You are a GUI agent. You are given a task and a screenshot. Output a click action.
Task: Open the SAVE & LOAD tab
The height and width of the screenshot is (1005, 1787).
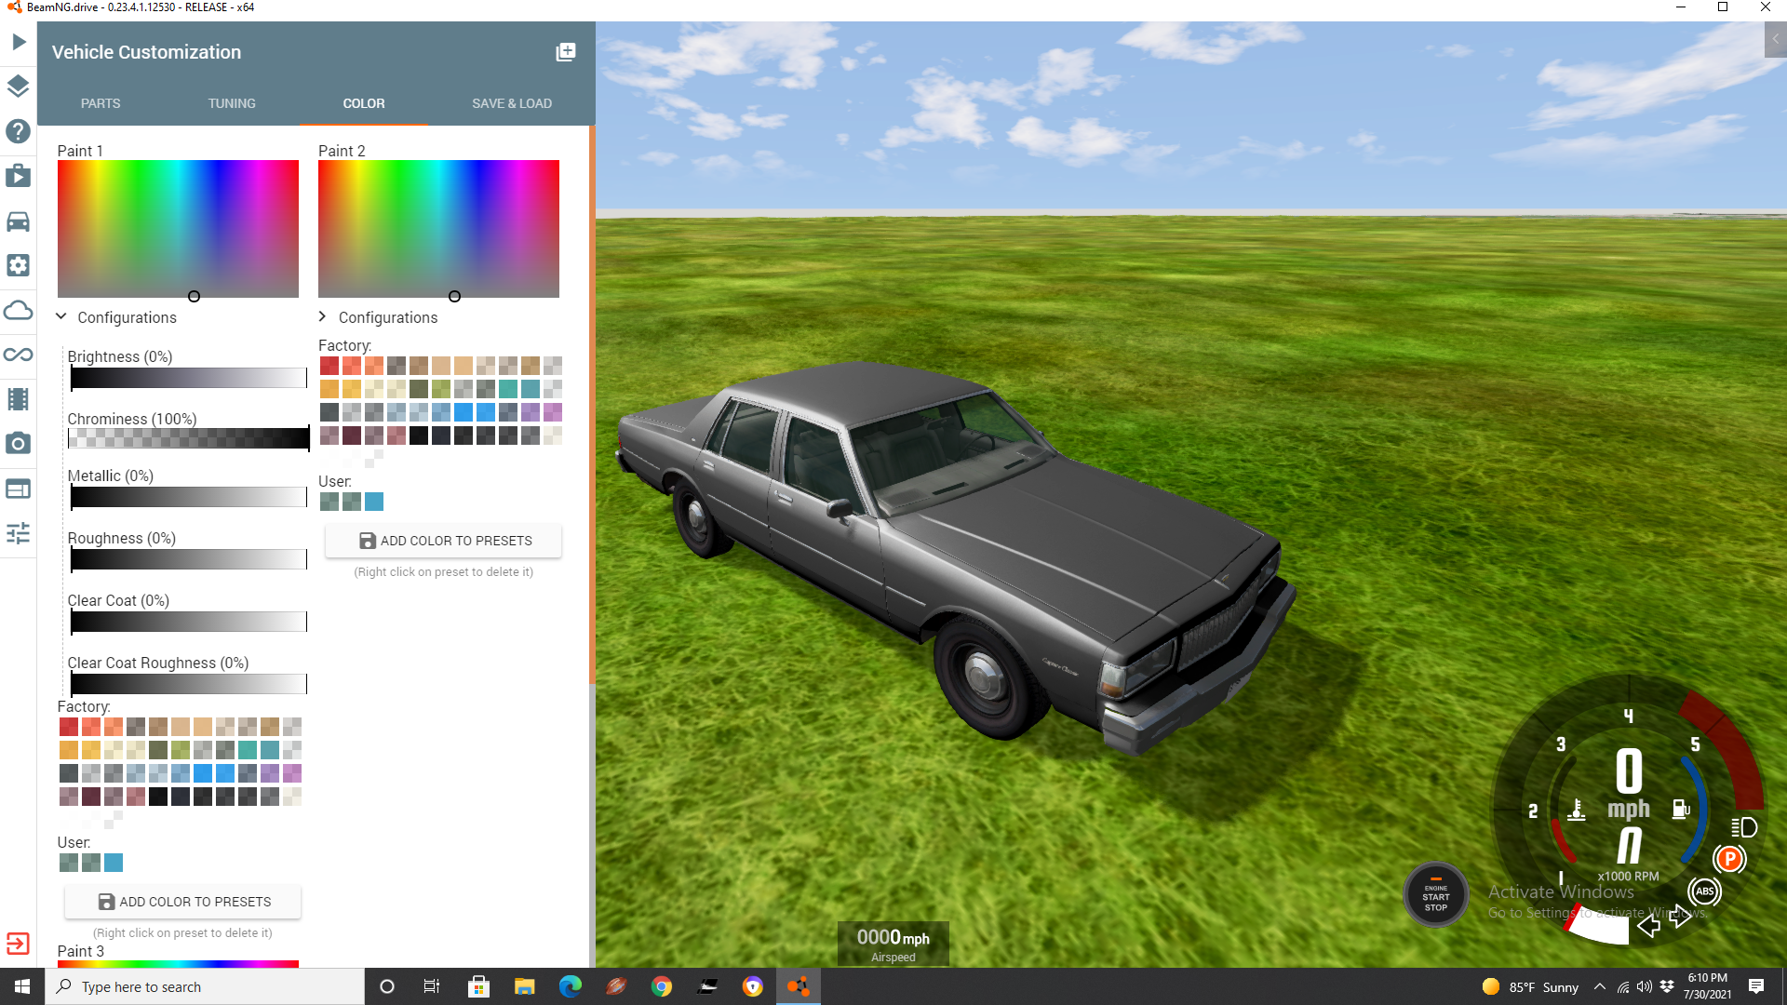click(512, 103)
